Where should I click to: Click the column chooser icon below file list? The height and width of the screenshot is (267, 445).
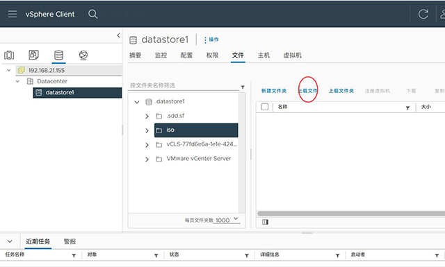tap(265, 222)
